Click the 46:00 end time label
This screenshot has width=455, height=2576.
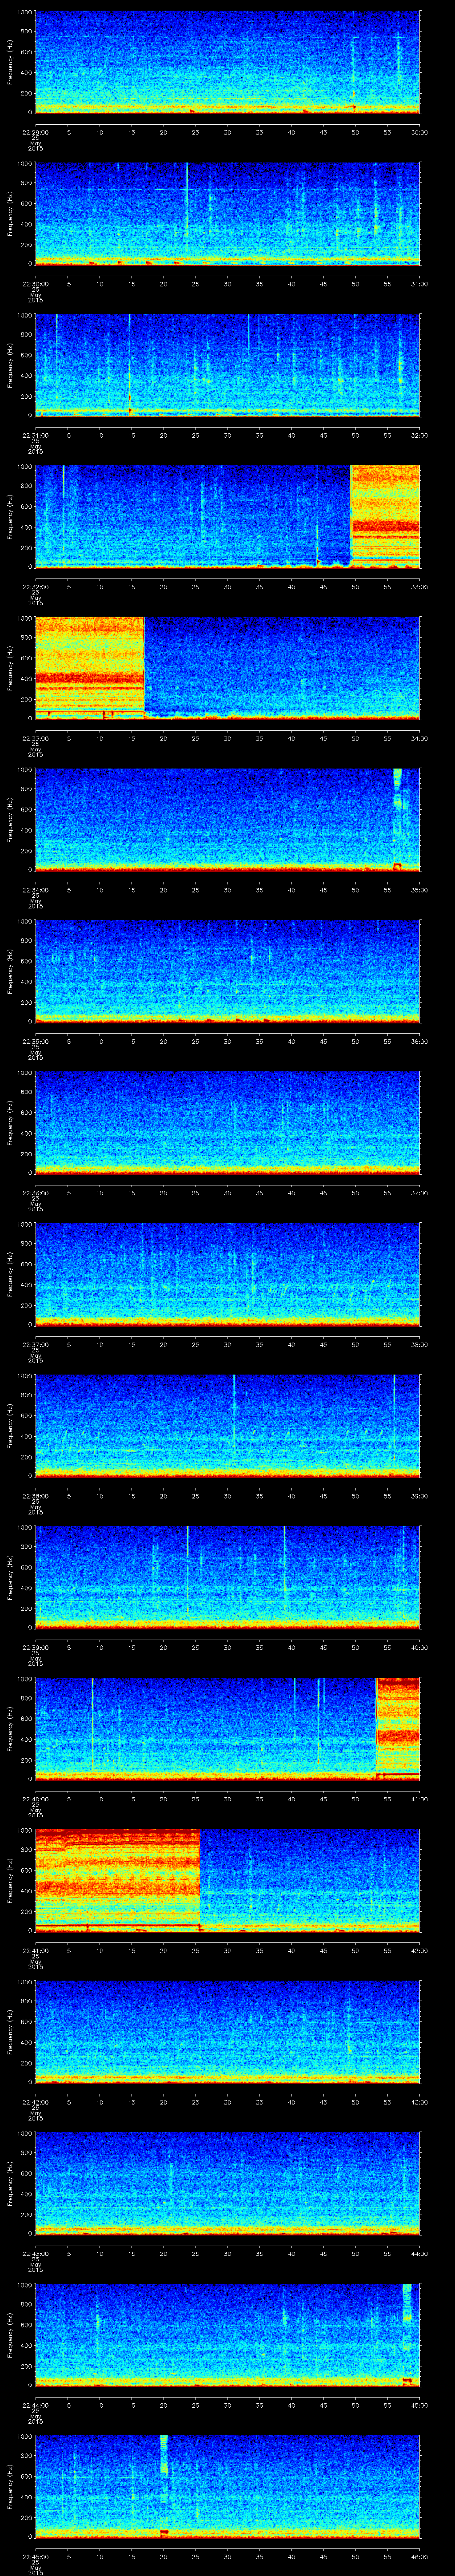(420, 2556)
